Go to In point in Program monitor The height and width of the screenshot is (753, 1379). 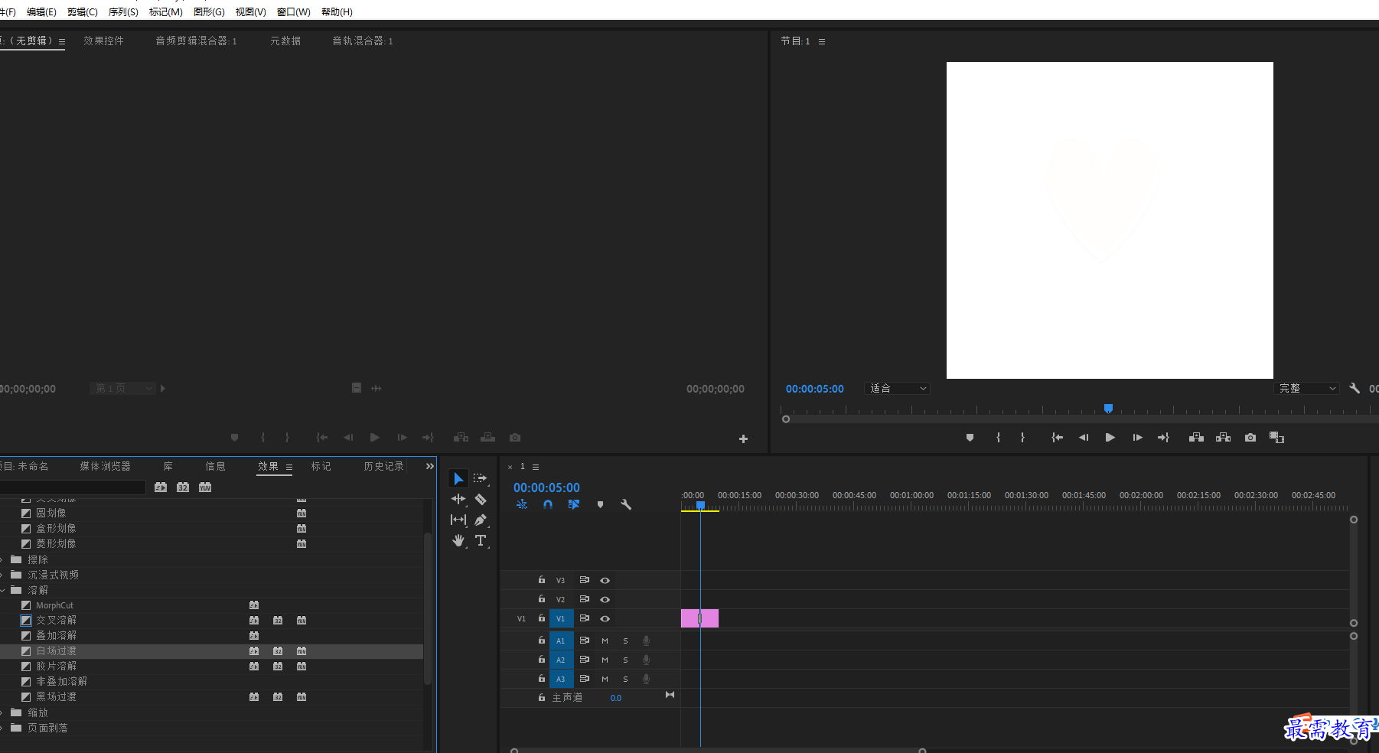(1057, 438)
